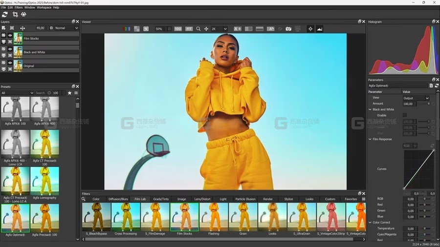This screenshot has height=247, width=440.
Task: Click the crosshair target icon in Viewer toolbar
Action: pyautogui.click(x=310, y=29)
